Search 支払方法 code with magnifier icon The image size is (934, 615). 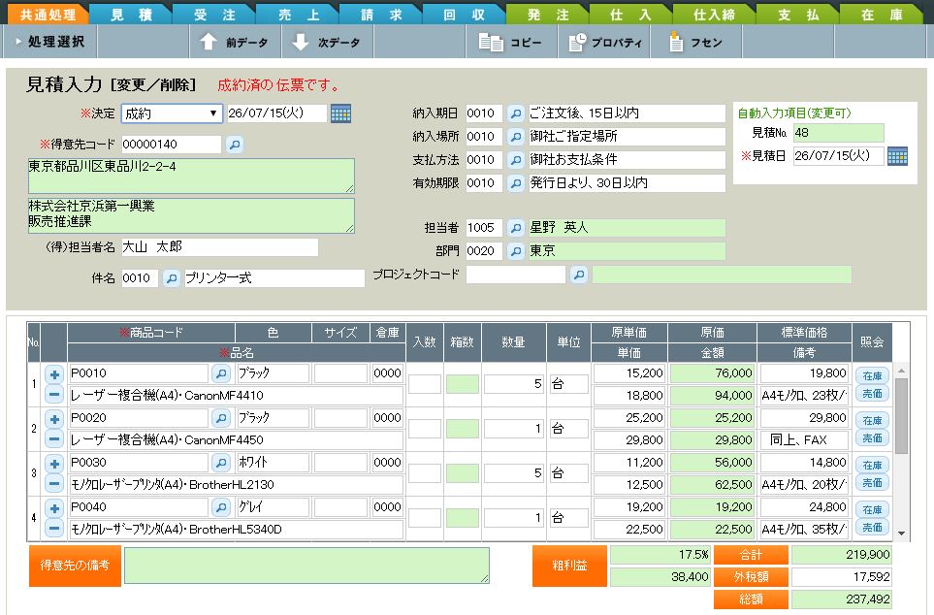516,160
